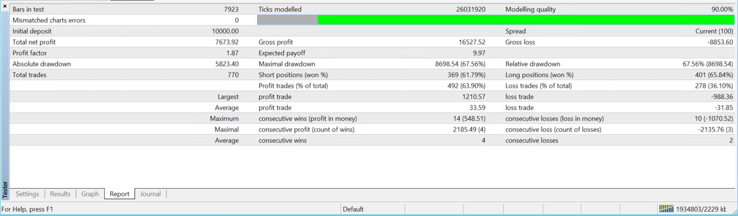Click the Ticks modelled label

pyautogui.click(x=280, y=9)
